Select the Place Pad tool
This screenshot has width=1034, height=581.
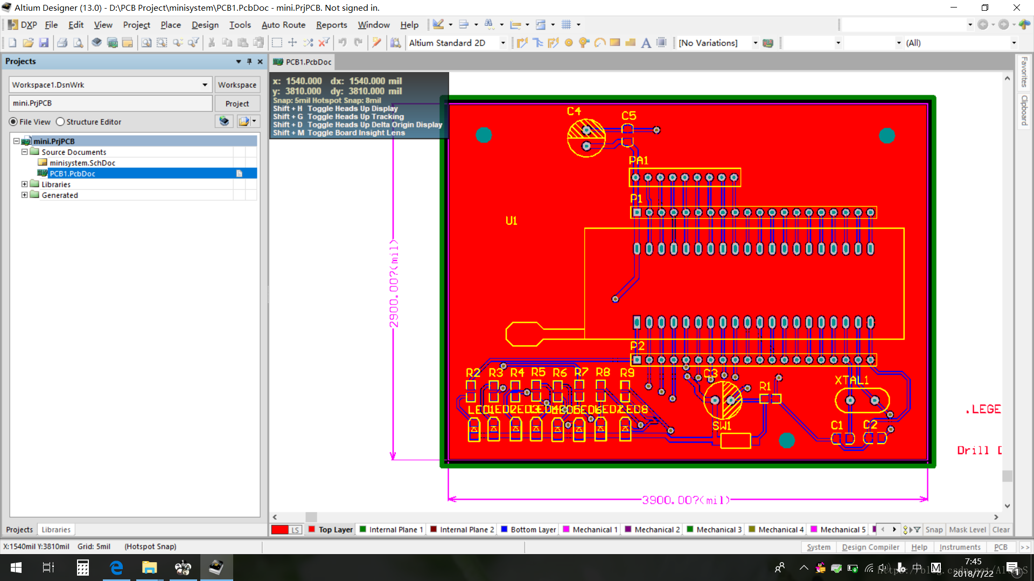[569, 43]
